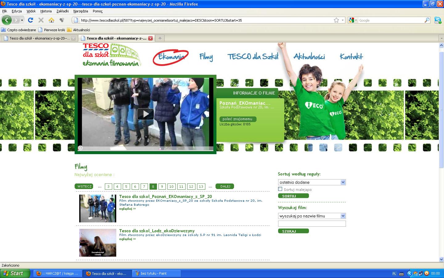The image size is (444, 278).
Task: Click the browser Back arrow button
Action: [x=6, y=20]
